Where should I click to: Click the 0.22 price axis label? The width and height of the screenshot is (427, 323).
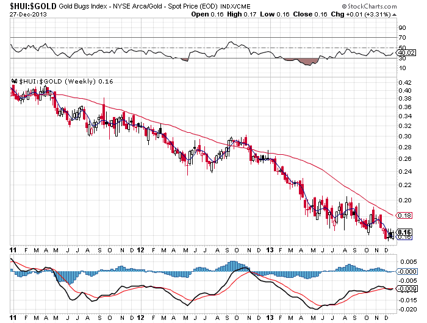pyautogui.click(x=405, y=185)
